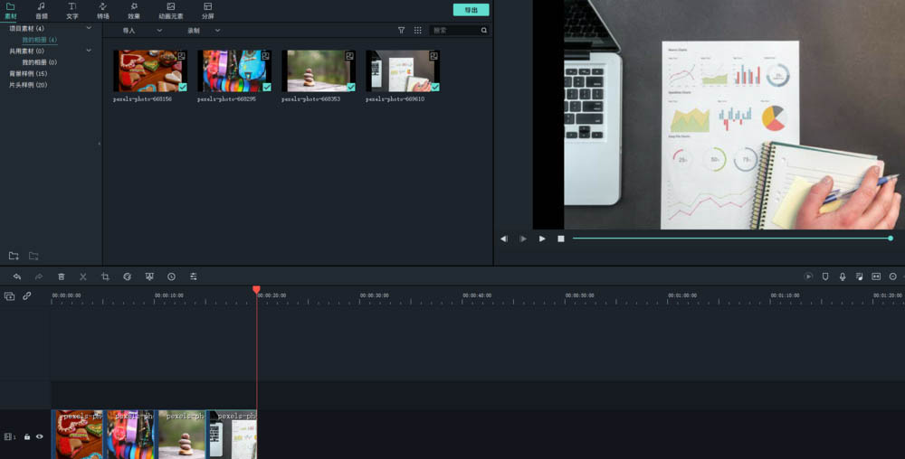Click the clock duration icon
The image size is (905, 459).
(x=171, y=276)
